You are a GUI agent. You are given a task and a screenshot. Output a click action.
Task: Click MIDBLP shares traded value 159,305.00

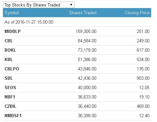[x=86, y=31]
